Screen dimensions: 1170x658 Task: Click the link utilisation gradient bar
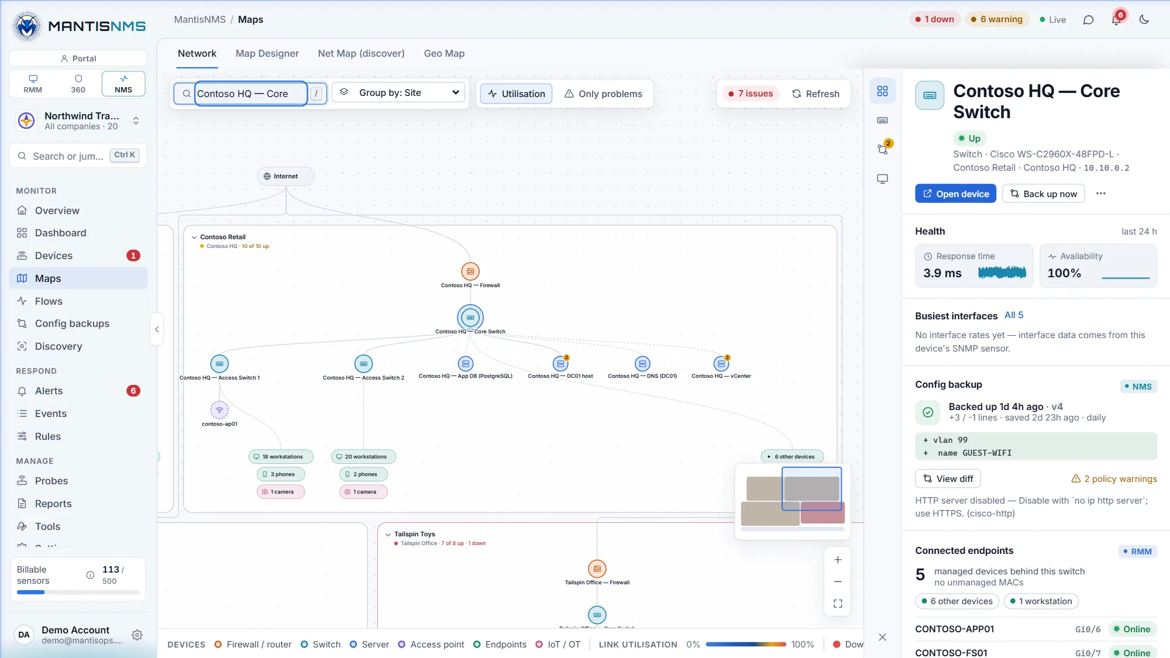[x=745, y=644]
